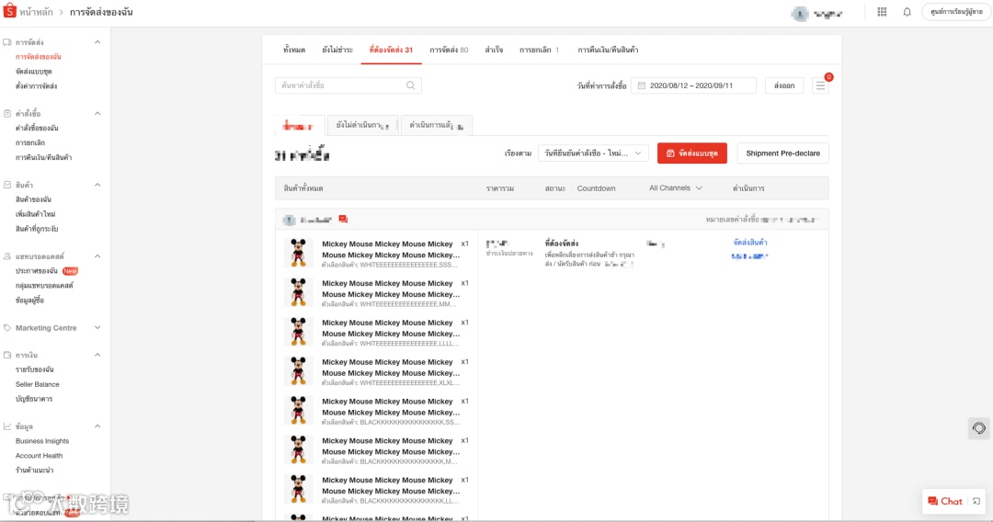Open ข้อมูลผู้ซื้อ in sidebar
This screenshot has height=522, width=993.
29,301
